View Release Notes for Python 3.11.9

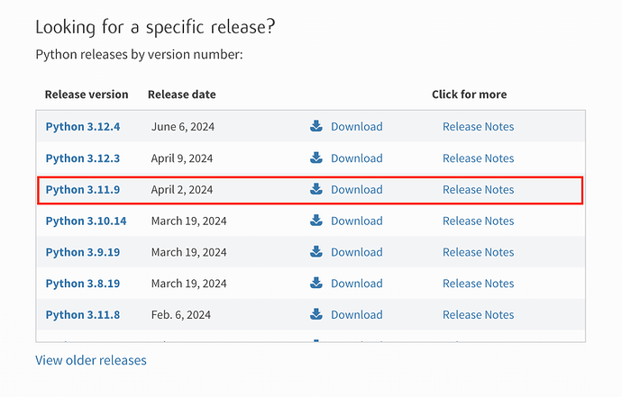tap(478, 189)
